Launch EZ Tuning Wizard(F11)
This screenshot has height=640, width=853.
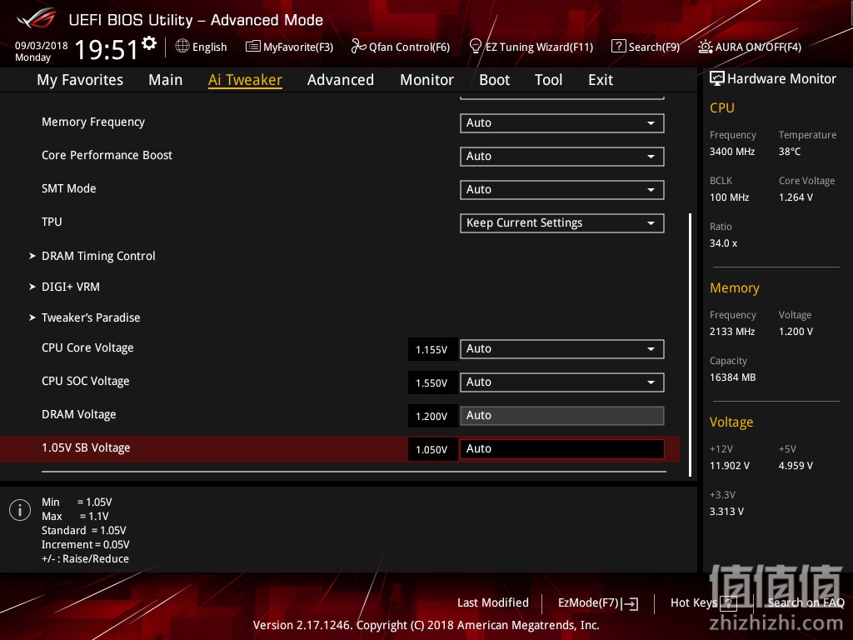pyautogui.click(x=539, y=47)
